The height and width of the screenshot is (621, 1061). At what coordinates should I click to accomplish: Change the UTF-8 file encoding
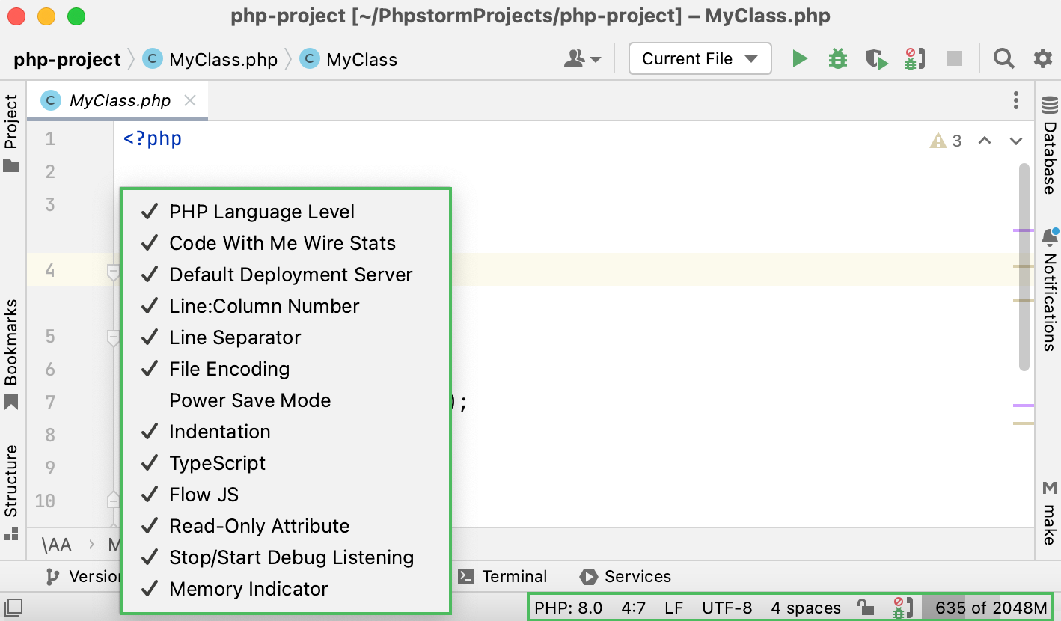click(727, 608)
